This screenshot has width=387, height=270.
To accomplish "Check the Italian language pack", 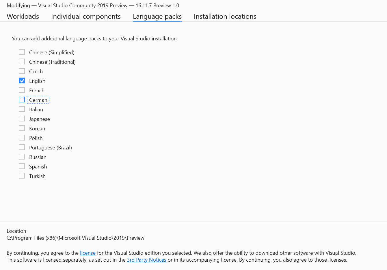I will [22, 109].
